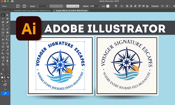The height and width of the screenshot is (105, 175).
Task: Select the Line Segment tool
Action: pos(7,26)
